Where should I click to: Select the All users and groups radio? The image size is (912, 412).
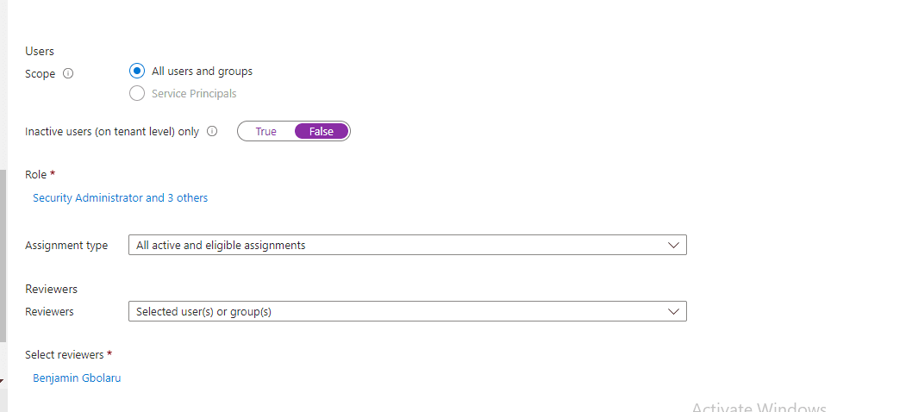[137, 72]
